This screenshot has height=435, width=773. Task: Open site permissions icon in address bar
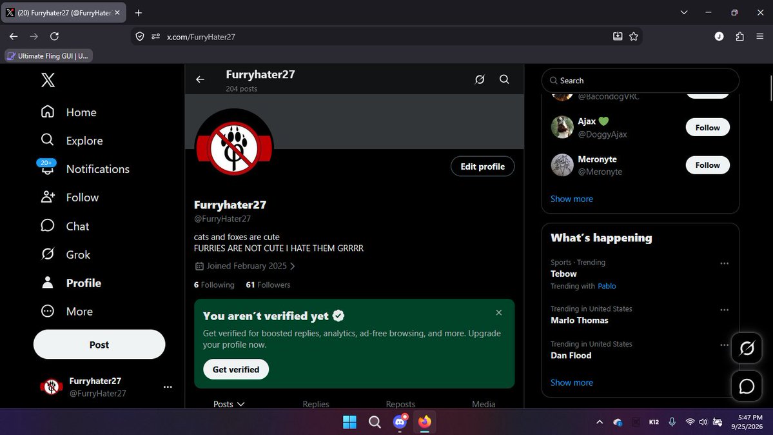156,37
